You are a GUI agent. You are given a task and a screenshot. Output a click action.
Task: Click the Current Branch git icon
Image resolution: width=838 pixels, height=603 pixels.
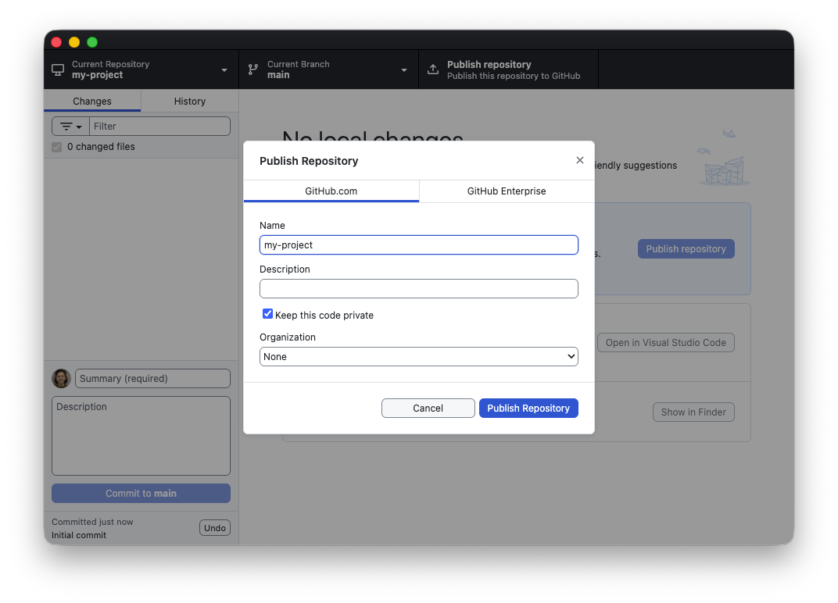[253, 70]
